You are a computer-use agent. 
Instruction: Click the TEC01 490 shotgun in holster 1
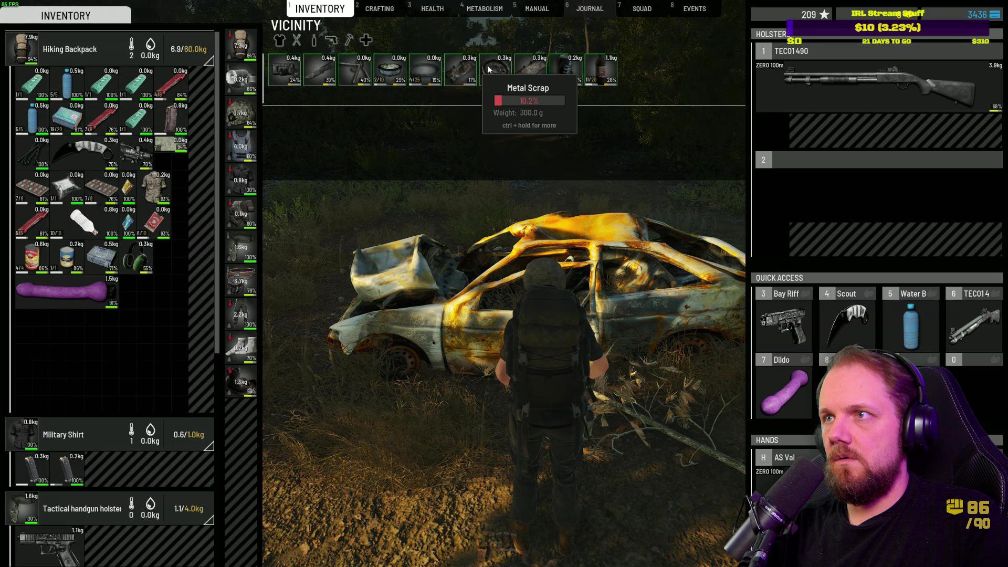point(879,87)
